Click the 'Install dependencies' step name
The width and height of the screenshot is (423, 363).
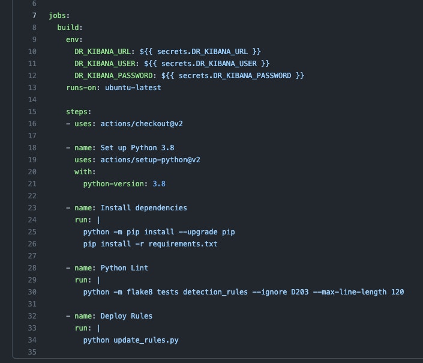pyautogui.click(x=143, y=208)
